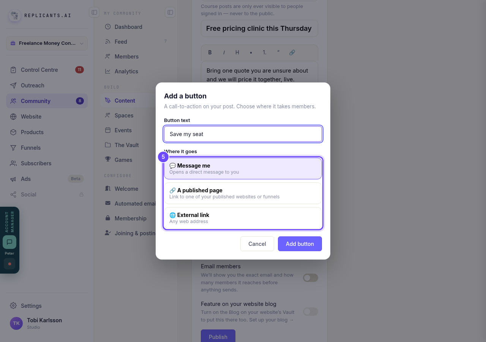Click the italic formatting icon
Viewport: 486px width, 342px height.
click(224, 52)
